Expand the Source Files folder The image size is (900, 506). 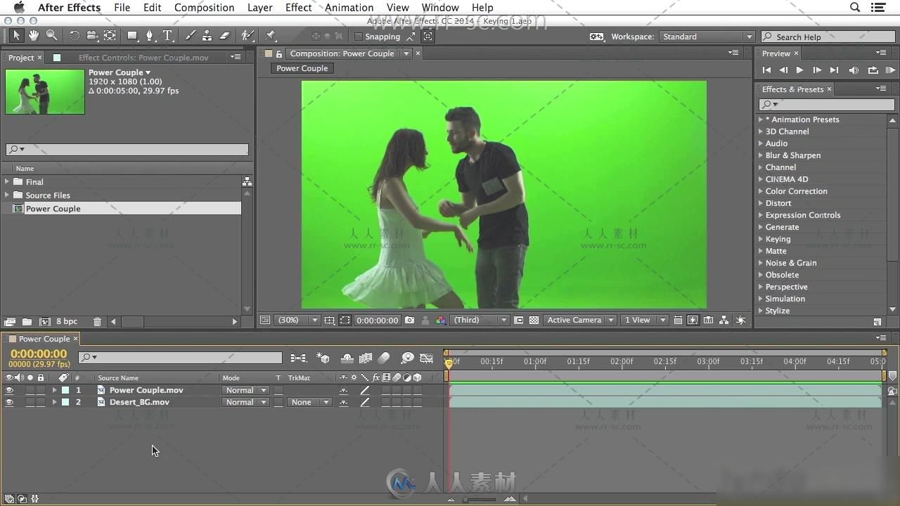point(7,195)
